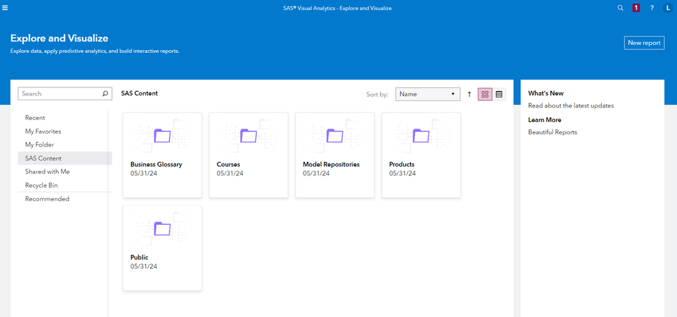Image resolution: width=677 pixels, height=317 pixels.
Task: Click the New report button
Action: 644,43
